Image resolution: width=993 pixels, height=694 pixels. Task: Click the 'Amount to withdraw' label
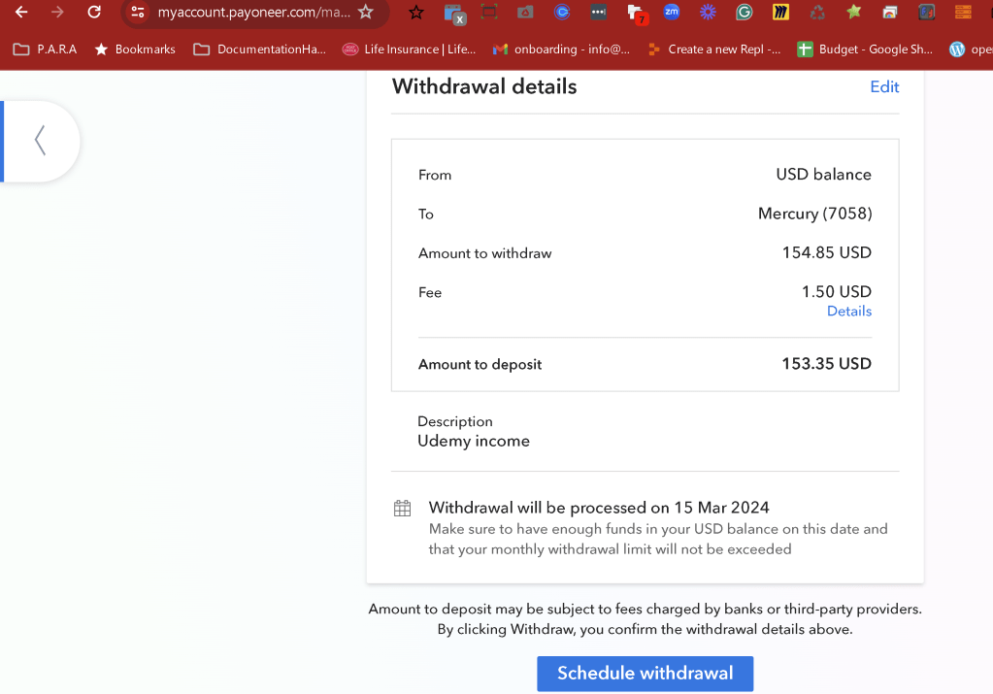click(485, 253)
